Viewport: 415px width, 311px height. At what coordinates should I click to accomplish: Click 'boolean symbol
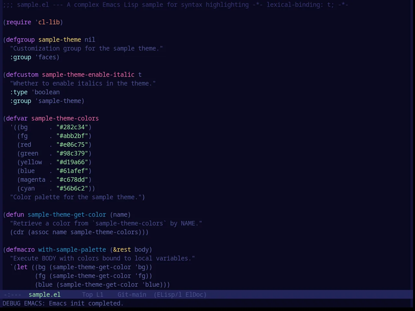point(45,92)
